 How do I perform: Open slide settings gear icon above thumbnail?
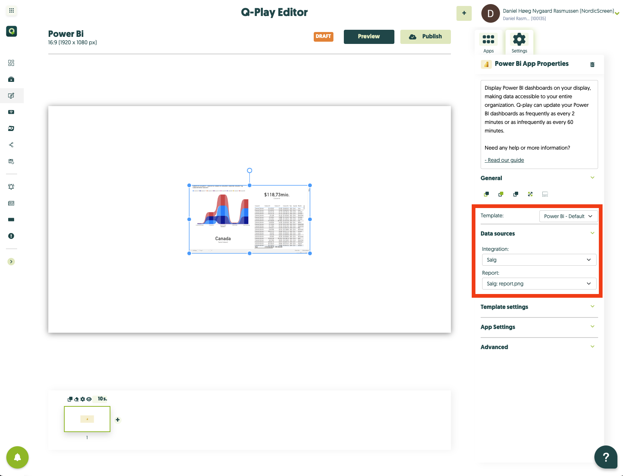tap(83, 399)
